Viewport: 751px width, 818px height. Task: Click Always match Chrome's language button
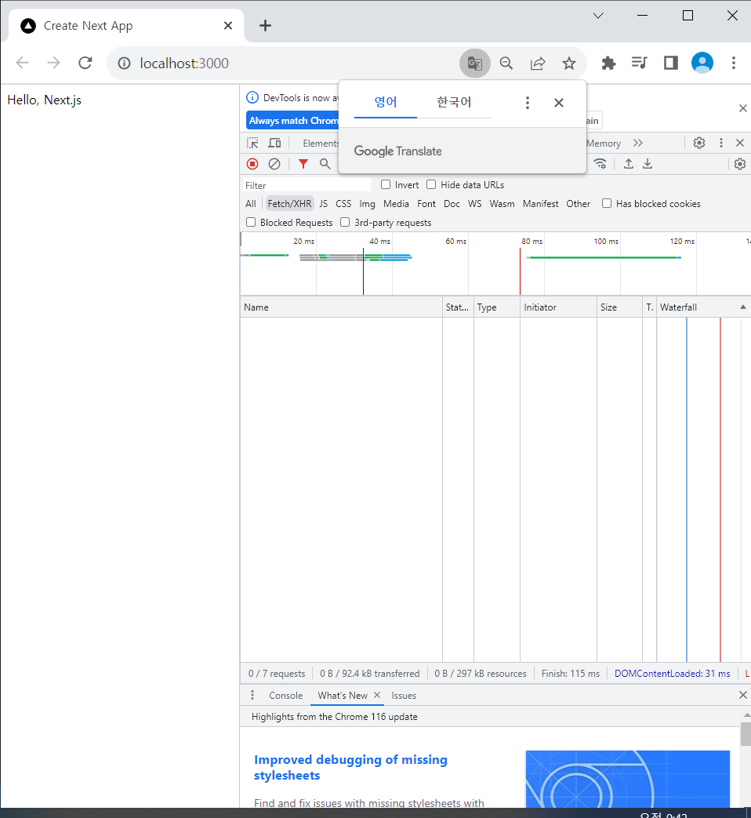(293, 121)
